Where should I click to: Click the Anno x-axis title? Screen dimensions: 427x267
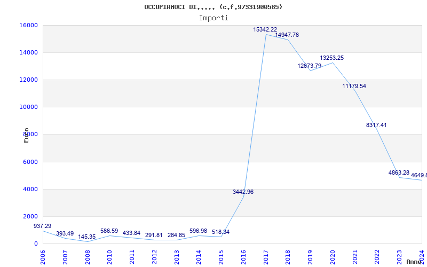[x=414, y=262]
